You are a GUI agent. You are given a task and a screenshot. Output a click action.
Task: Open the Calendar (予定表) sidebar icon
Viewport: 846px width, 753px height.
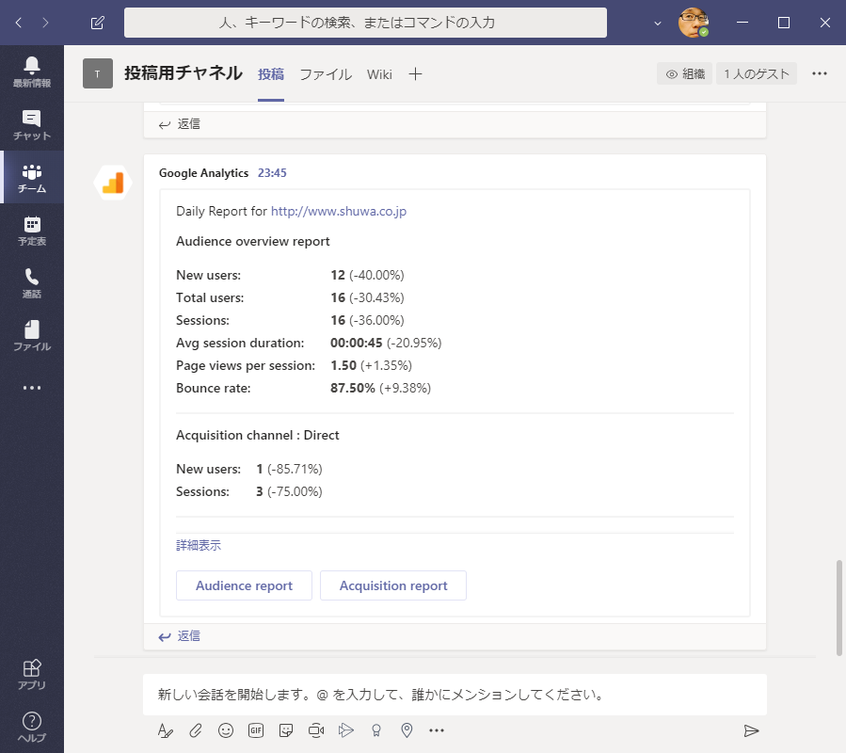[x=32, y=230]
